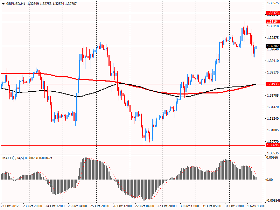Click the MACD value 0.000738 in indicator header
This screenshot has height=210, width=280.
[x=31, y=158]
